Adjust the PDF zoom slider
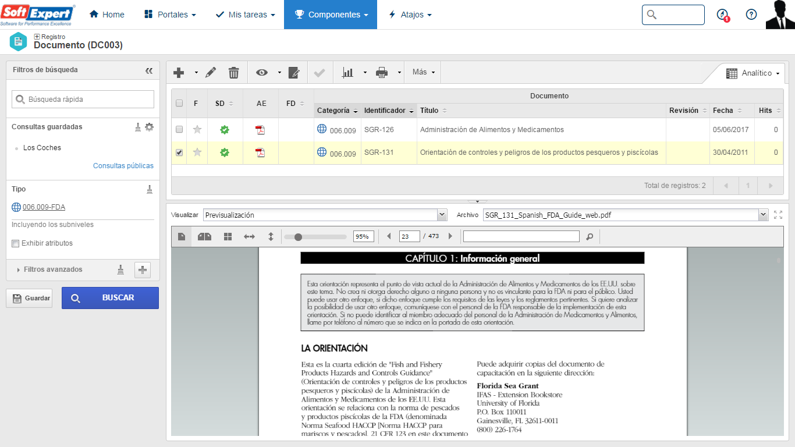Screen dimensions: 795x447 point(298,237)
